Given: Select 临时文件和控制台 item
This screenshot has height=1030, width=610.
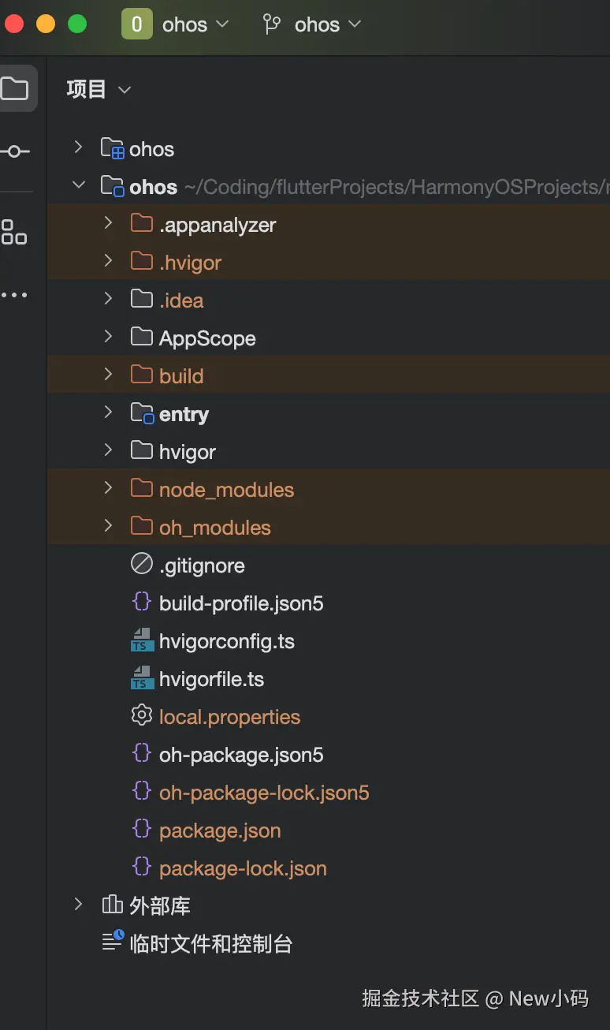Looking at the screenshot, I should pos(210,943).
